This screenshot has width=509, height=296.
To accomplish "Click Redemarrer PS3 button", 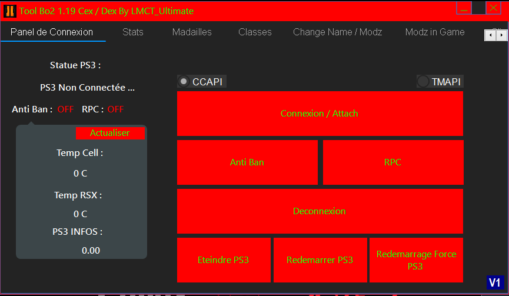I will coord(320,260).
